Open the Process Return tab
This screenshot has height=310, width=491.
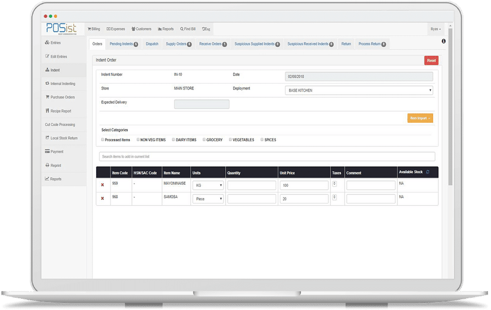pos(372,44)
